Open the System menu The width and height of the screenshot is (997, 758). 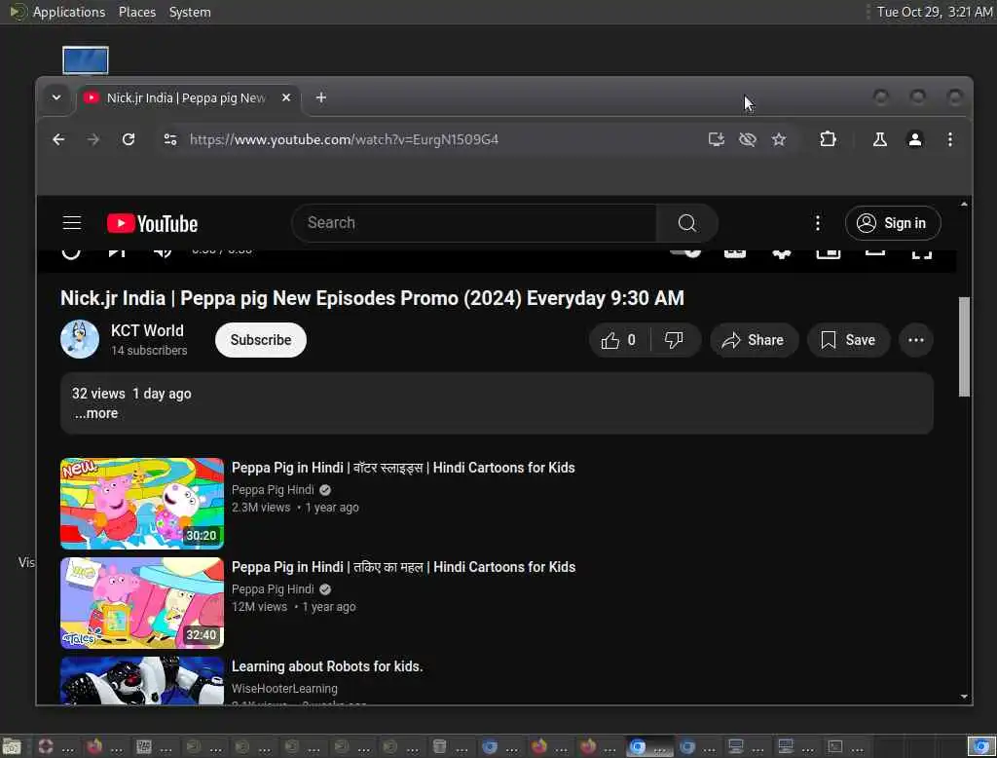click(x=190, y=12)
